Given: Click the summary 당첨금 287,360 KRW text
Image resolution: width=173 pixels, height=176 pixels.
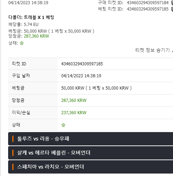Looking at the screenshot, I should 29,36.
